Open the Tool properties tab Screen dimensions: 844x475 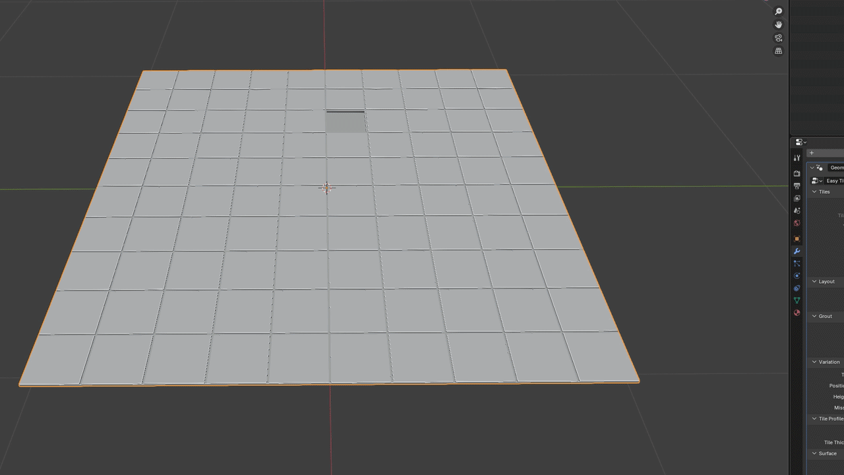tap(797, 158)
